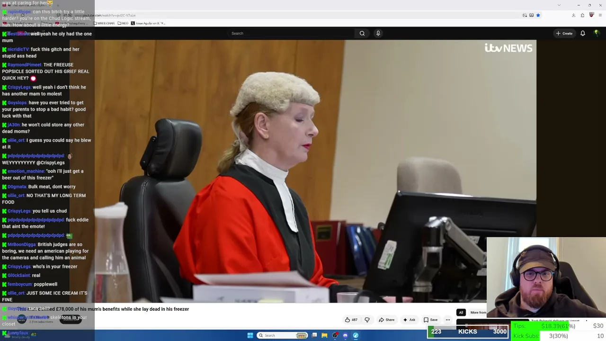Image resolution: width=606 pixels, height=341 pixels.
Task: Focus the YouTube search field
Action: point(291,33)
